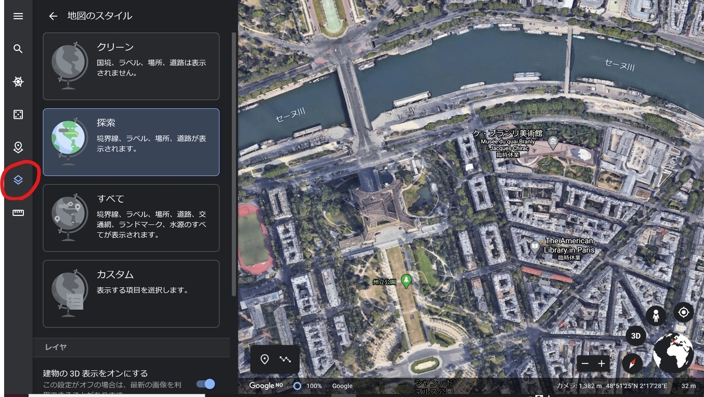This screenshot has height=397, width=704.
Task: Click the side panel vertical scrollbar
Action: 234,164
